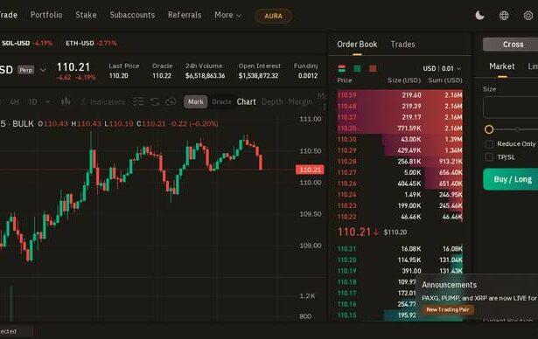Click the Announcements panel title
Viewport: 538px width, 339px height.
pyautogui.click(x=449, y=285)
